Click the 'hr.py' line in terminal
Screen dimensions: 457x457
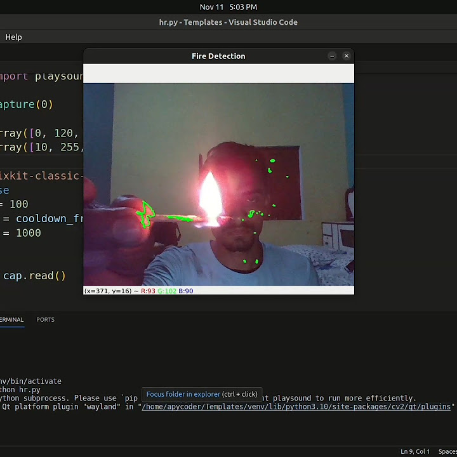[20, 390]
